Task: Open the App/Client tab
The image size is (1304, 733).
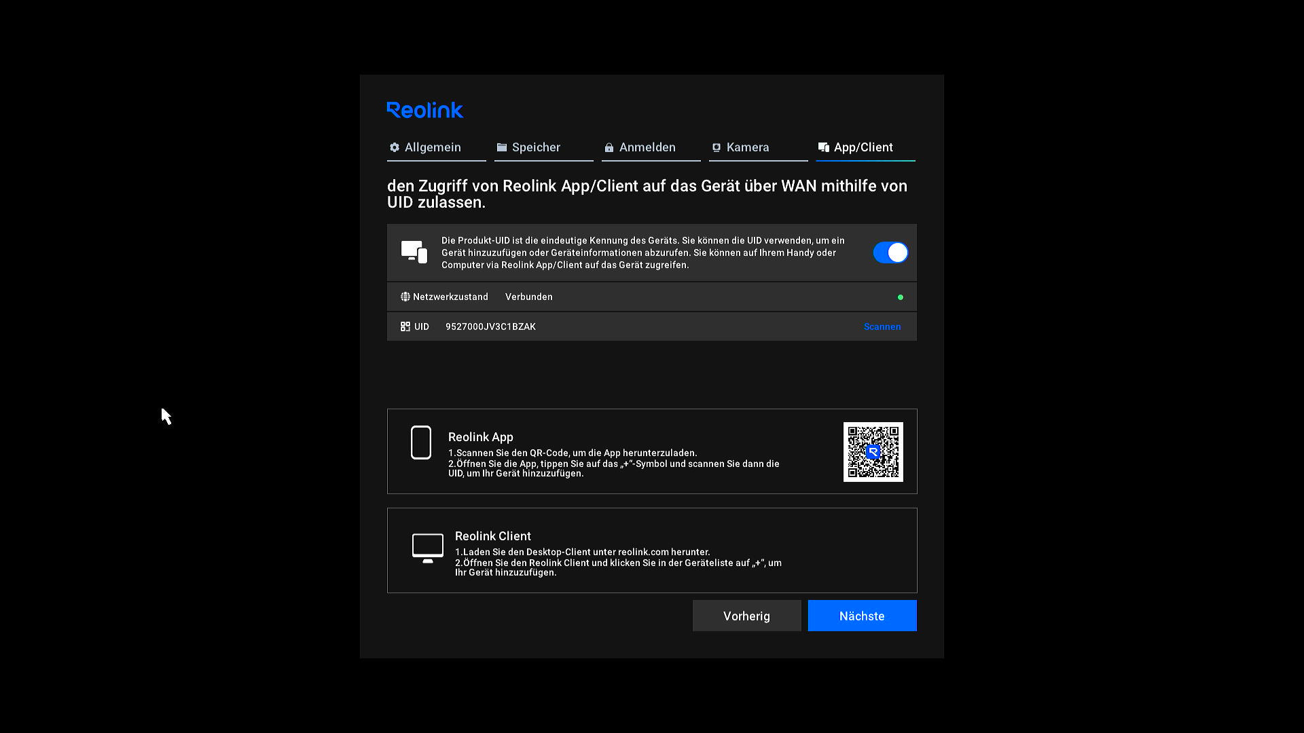Action: point(865,148)
